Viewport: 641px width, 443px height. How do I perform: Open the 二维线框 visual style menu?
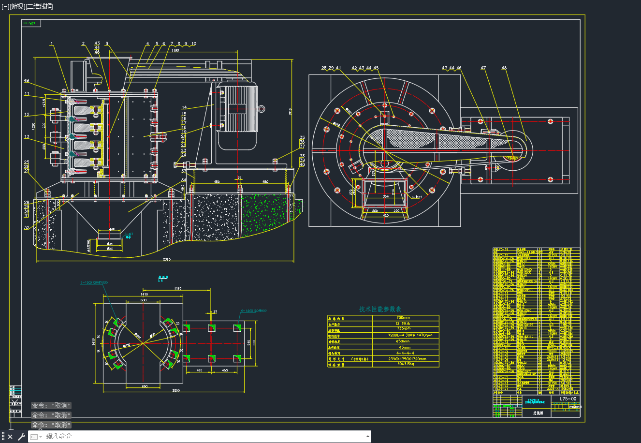(39, 6)
